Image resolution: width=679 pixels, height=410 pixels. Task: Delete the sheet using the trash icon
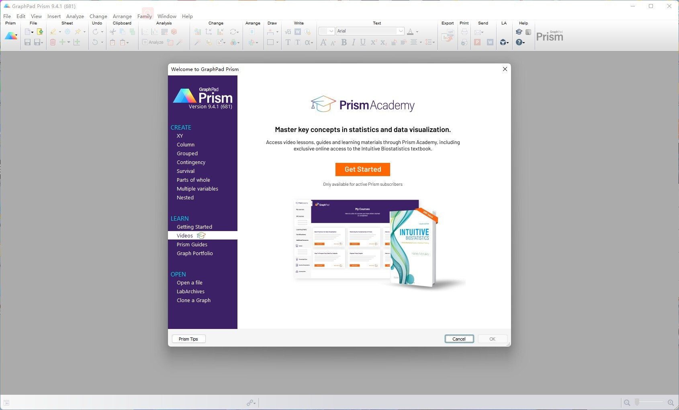pos(53,42)
